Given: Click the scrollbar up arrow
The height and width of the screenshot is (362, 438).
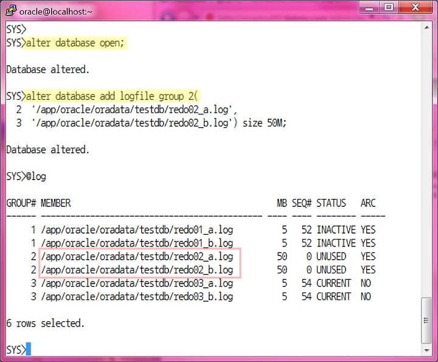Looking at the screenshot, I should 426,27.
